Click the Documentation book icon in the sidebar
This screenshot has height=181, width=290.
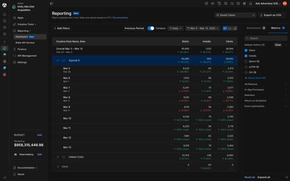click(14, 168)
